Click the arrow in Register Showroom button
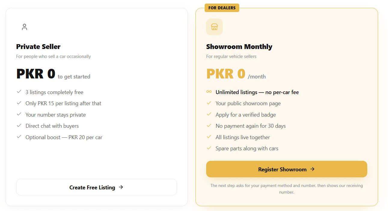388x211 pixels. tap(312, 169)
